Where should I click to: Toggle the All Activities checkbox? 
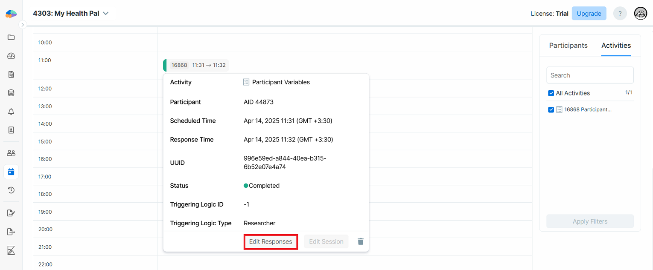coord(551,93)
